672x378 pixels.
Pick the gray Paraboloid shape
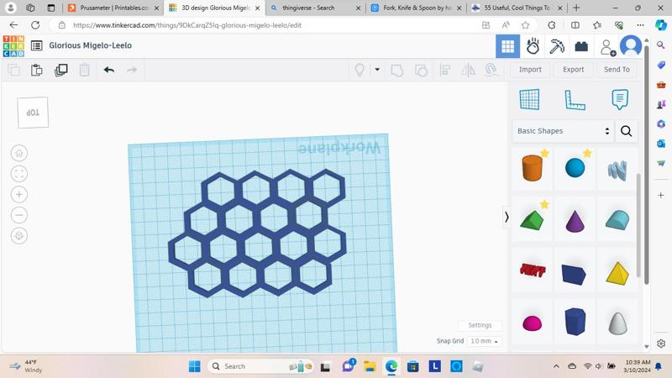(x=617, y=323)
